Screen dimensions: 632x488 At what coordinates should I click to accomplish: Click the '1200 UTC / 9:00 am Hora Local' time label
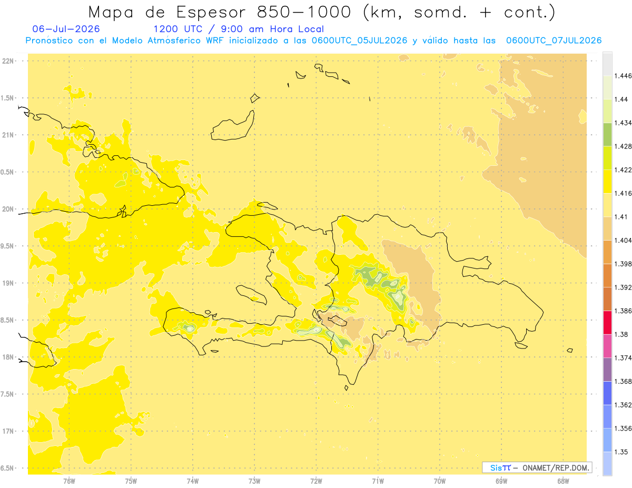tap(238, 29)
